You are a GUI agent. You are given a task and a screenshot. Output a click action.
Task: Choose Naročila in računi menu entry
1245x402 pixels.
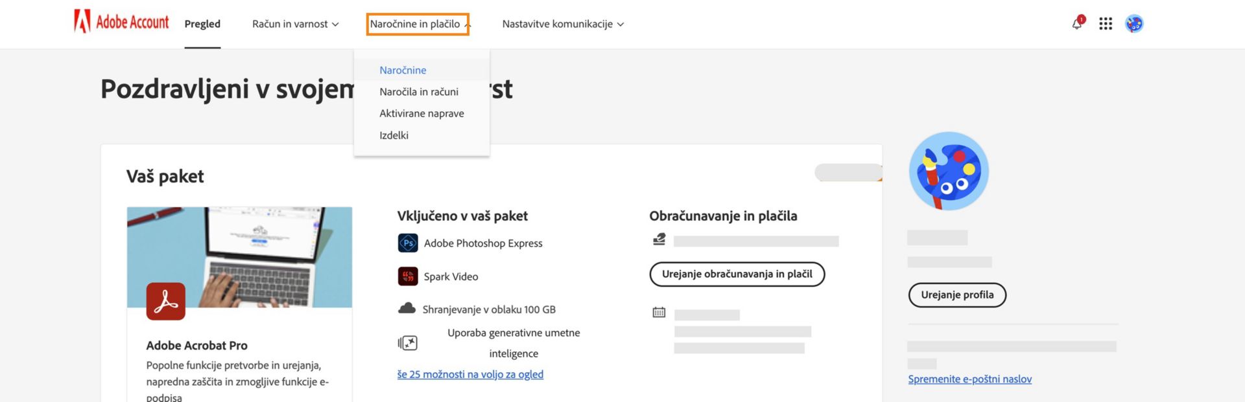419,92
